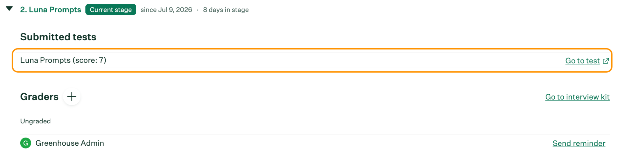Click the Graders heading text
Image resolution: width=636 pixels, height=167 pixels.
coord(39,97)
